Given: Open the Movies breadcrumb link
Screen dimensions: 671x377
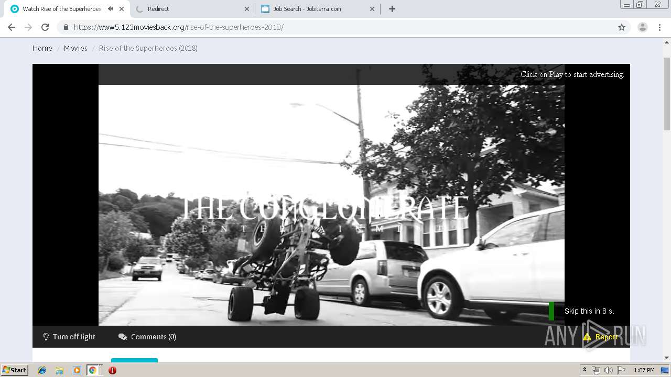Looking at the screenshot, I should click(x=75, y=48).
